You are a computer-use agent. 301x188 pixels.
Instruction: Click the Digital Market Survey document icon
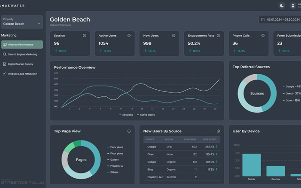5,64
